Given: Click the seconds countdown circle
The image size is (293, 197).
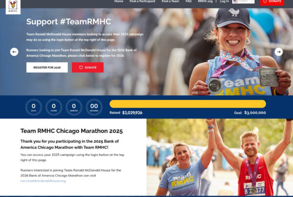Looking at the screenshot, I should pos(94,107).
